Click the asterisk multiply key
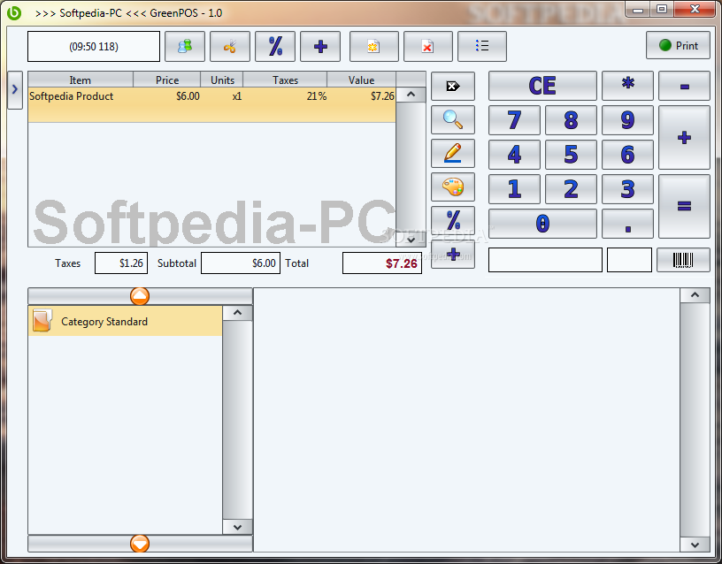This screenshot has height=564, width=722. 627,86
